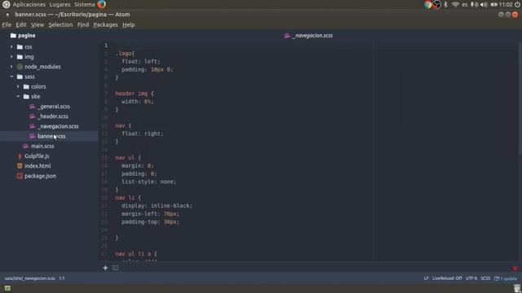Image resolution: width=522 pixels, height=293 pixels.
Task: Click the LF line ending selector
Action: pyautogui.click(x=426, y=278)
